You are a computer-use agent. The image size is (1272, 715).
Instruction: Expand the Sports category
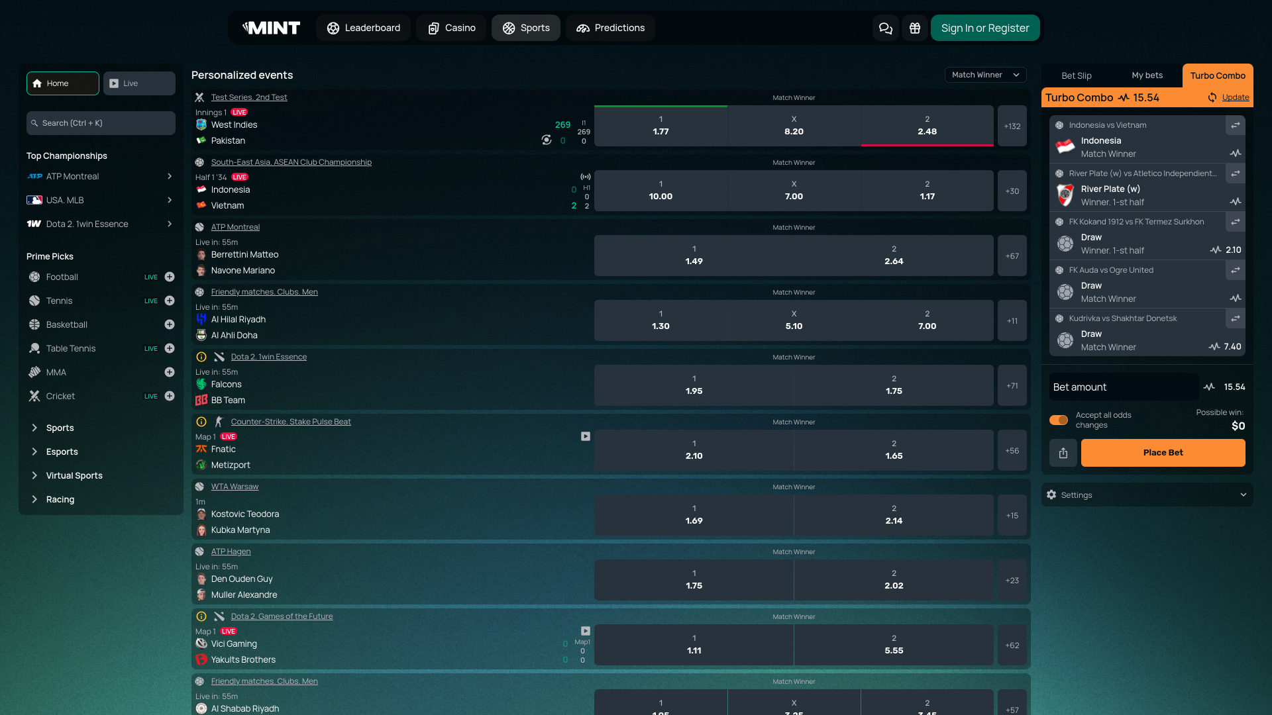coord(101,428)
